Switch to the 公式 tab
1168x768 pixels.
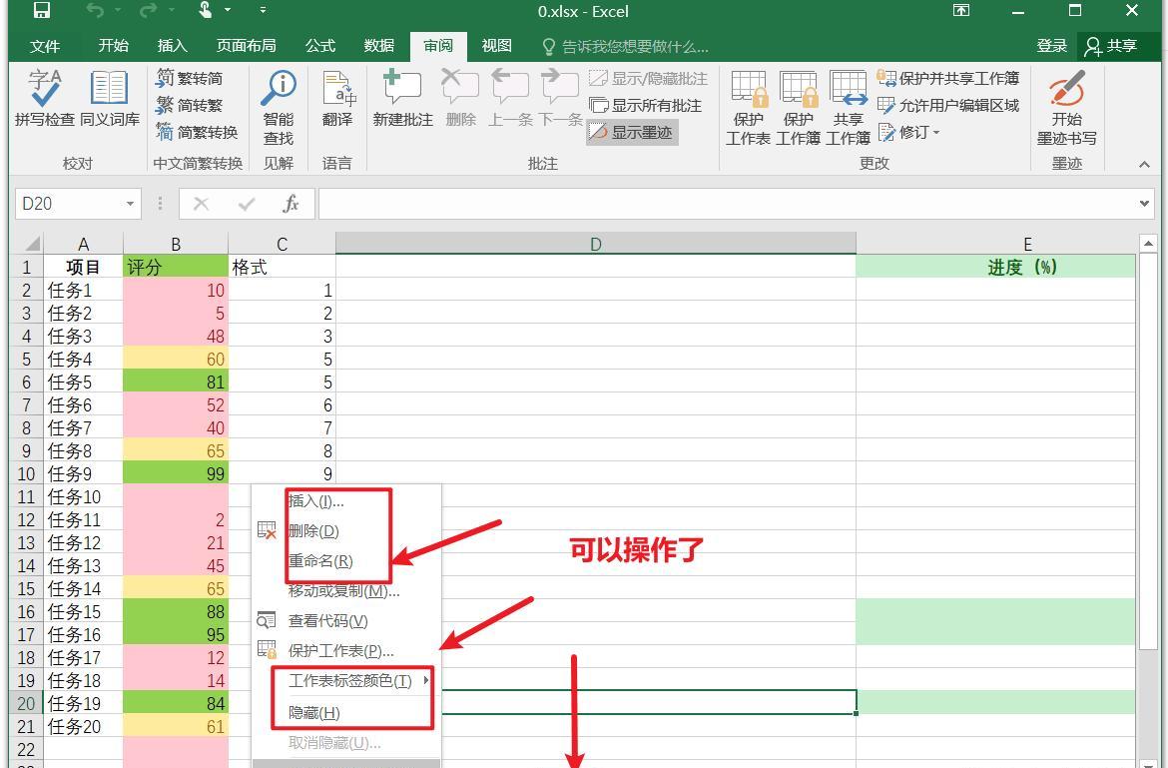pos(320,45)
